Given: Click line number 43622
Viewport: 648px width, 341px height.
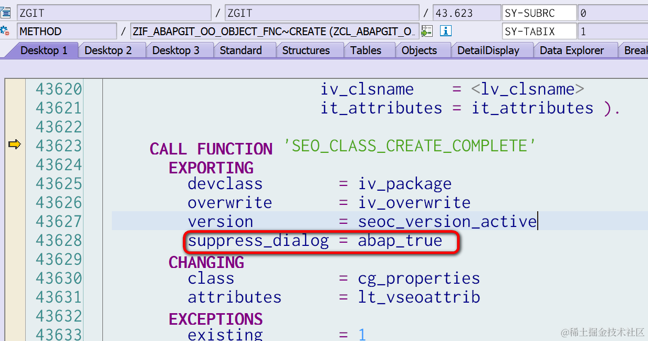Looking at the screenshot, I should tap(59, 127).
